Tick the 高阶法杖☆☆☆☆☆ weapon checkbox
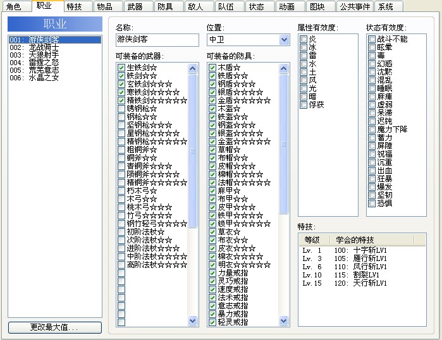 tap(121, 265)
